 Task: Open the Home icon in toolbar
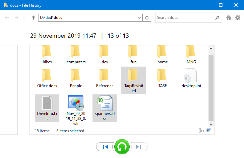(229, 18)
